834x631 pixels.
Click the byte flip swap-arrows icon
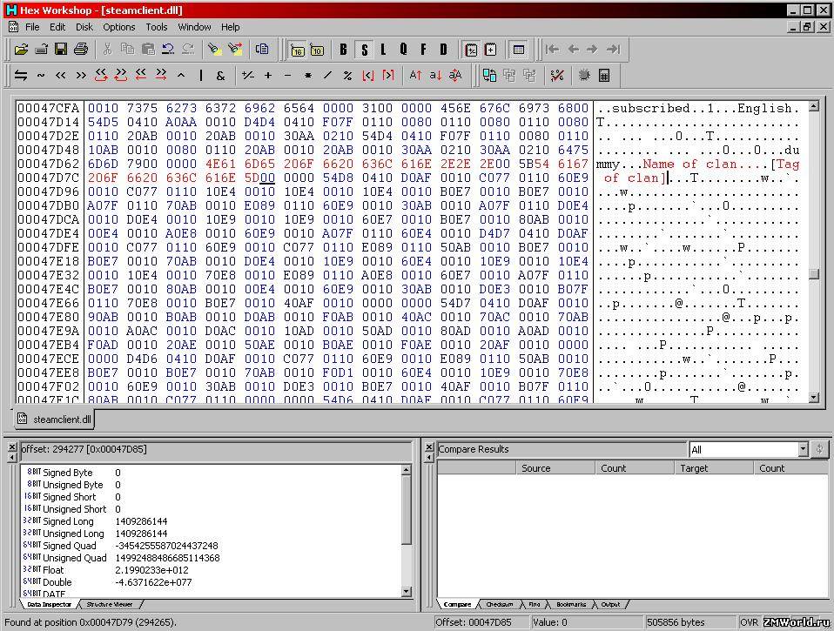click(x=21, y=76)
